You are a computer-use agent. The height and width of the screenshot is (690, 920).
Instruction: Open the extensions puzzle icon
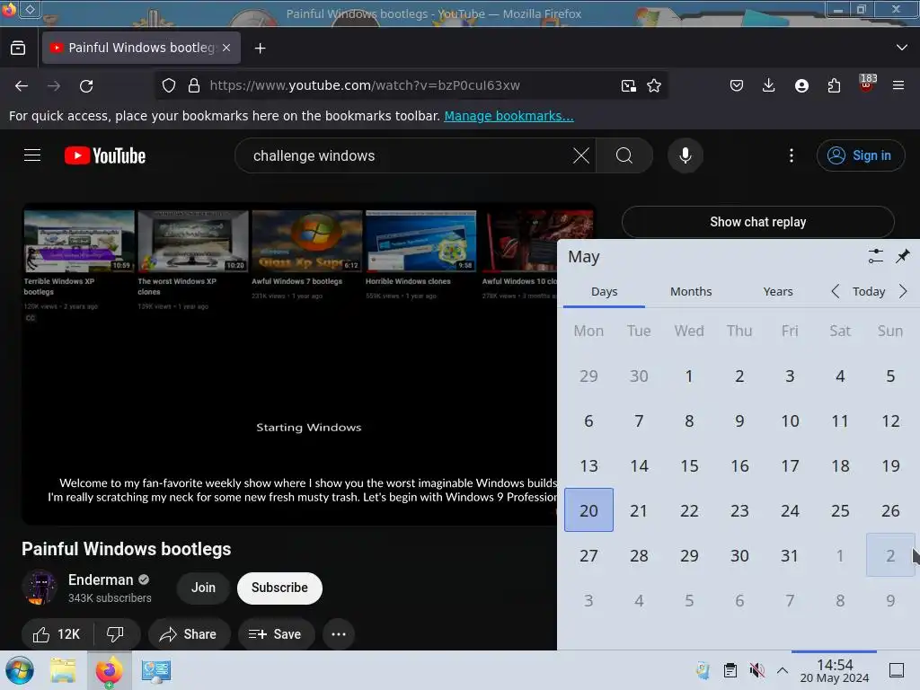[x=834, y=85]
